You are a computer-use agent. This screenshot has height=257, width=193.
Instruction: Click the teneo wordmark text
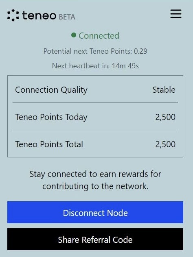(x=39, y=15)
